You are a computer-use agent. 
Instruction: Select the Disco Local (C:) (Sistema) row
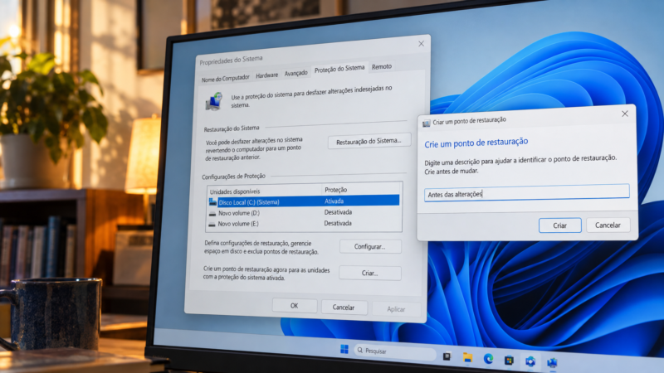(x=304, y=201)
